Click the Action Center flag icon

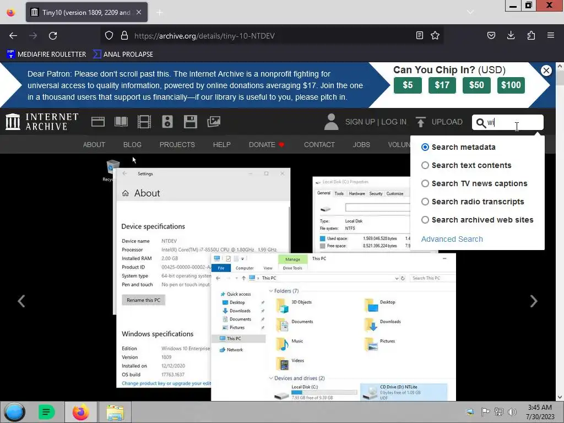485,412
